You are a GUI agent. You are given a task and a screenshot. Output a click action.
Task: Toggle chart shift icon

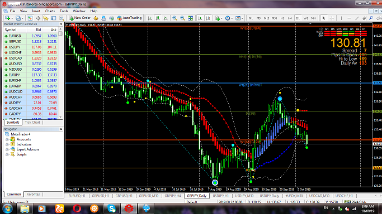[208, 18]
